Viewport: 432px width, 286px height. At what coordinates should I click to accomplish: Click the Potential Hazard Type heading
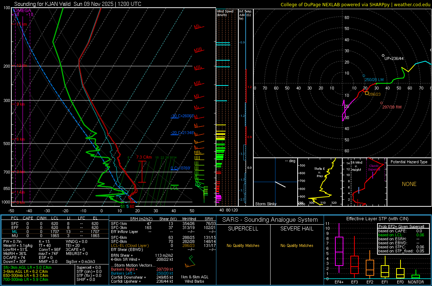tap(409, 162)
